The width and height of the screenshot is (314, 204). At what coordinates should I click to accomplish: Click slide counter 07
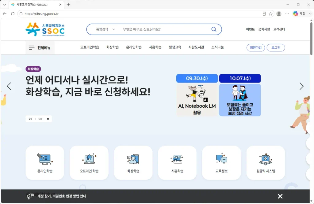[30, 119]
